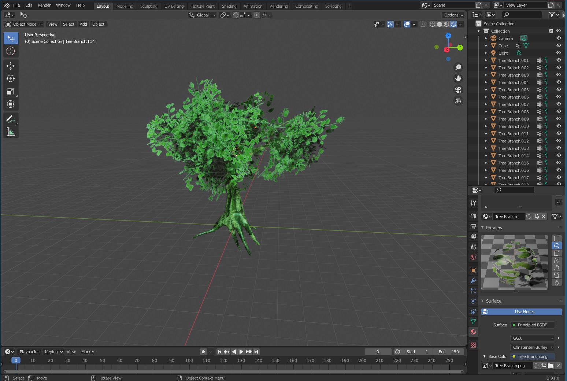Activate the Select Box tool

point(11,38)
